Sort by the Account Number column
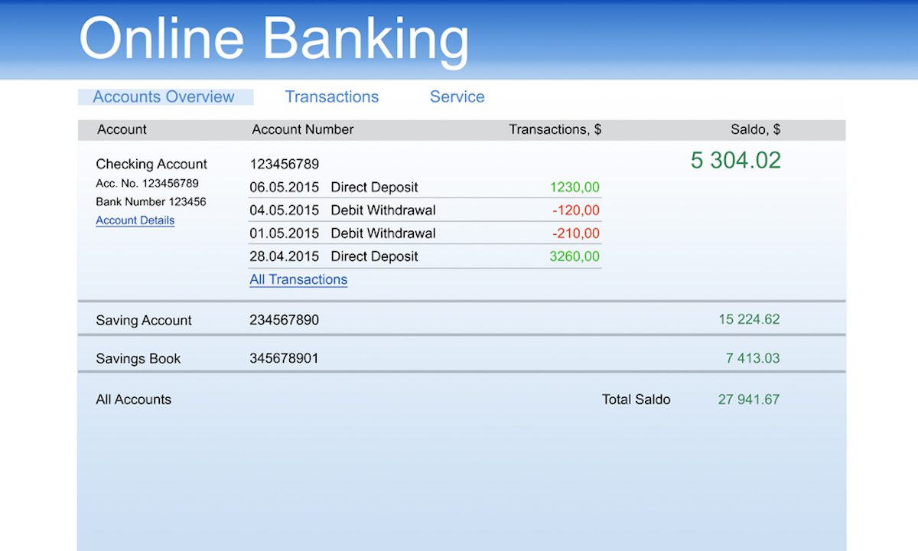This screenshot has height=551, width=918. pyautogui.click(x=302, y=129)
